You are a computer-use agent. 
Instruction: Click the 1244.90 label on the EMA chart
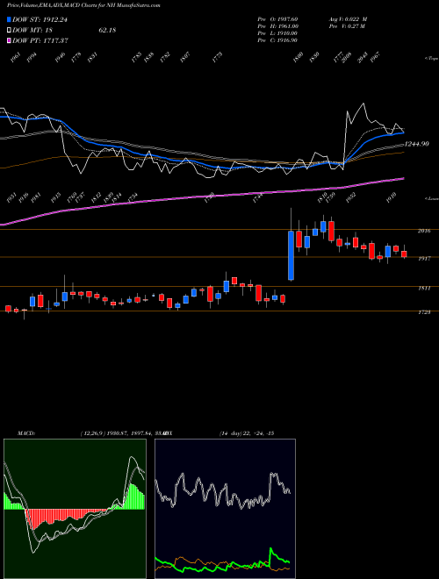coord(416,144)
